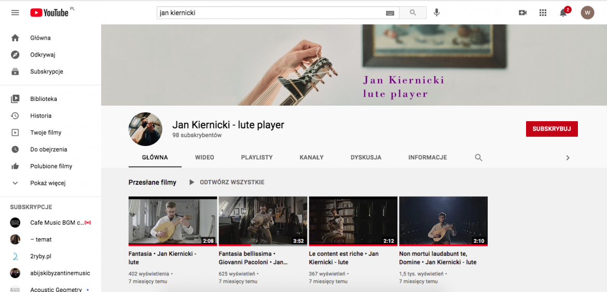Open the Non mortui laudabunt 2:10 thumbnail
The image size is (607, 292).
(443, 221)
